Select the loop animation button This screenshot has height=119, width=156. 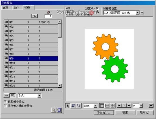(x=13, y=95)
